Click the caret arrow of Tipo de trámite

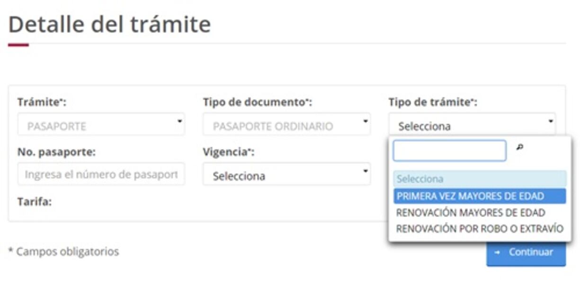coord(551,121)
